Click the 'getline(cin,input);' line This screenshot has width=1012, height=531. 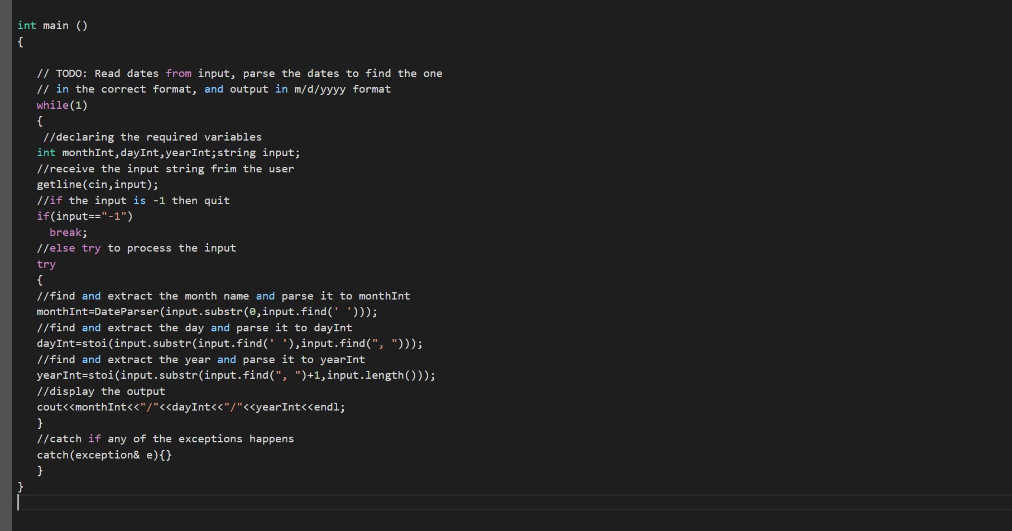(97, 185)
